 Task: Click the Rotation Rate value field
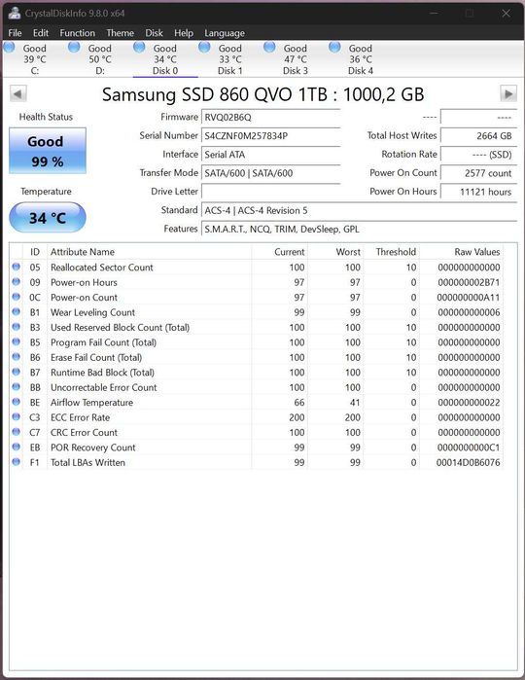click(x=478, y=155)
